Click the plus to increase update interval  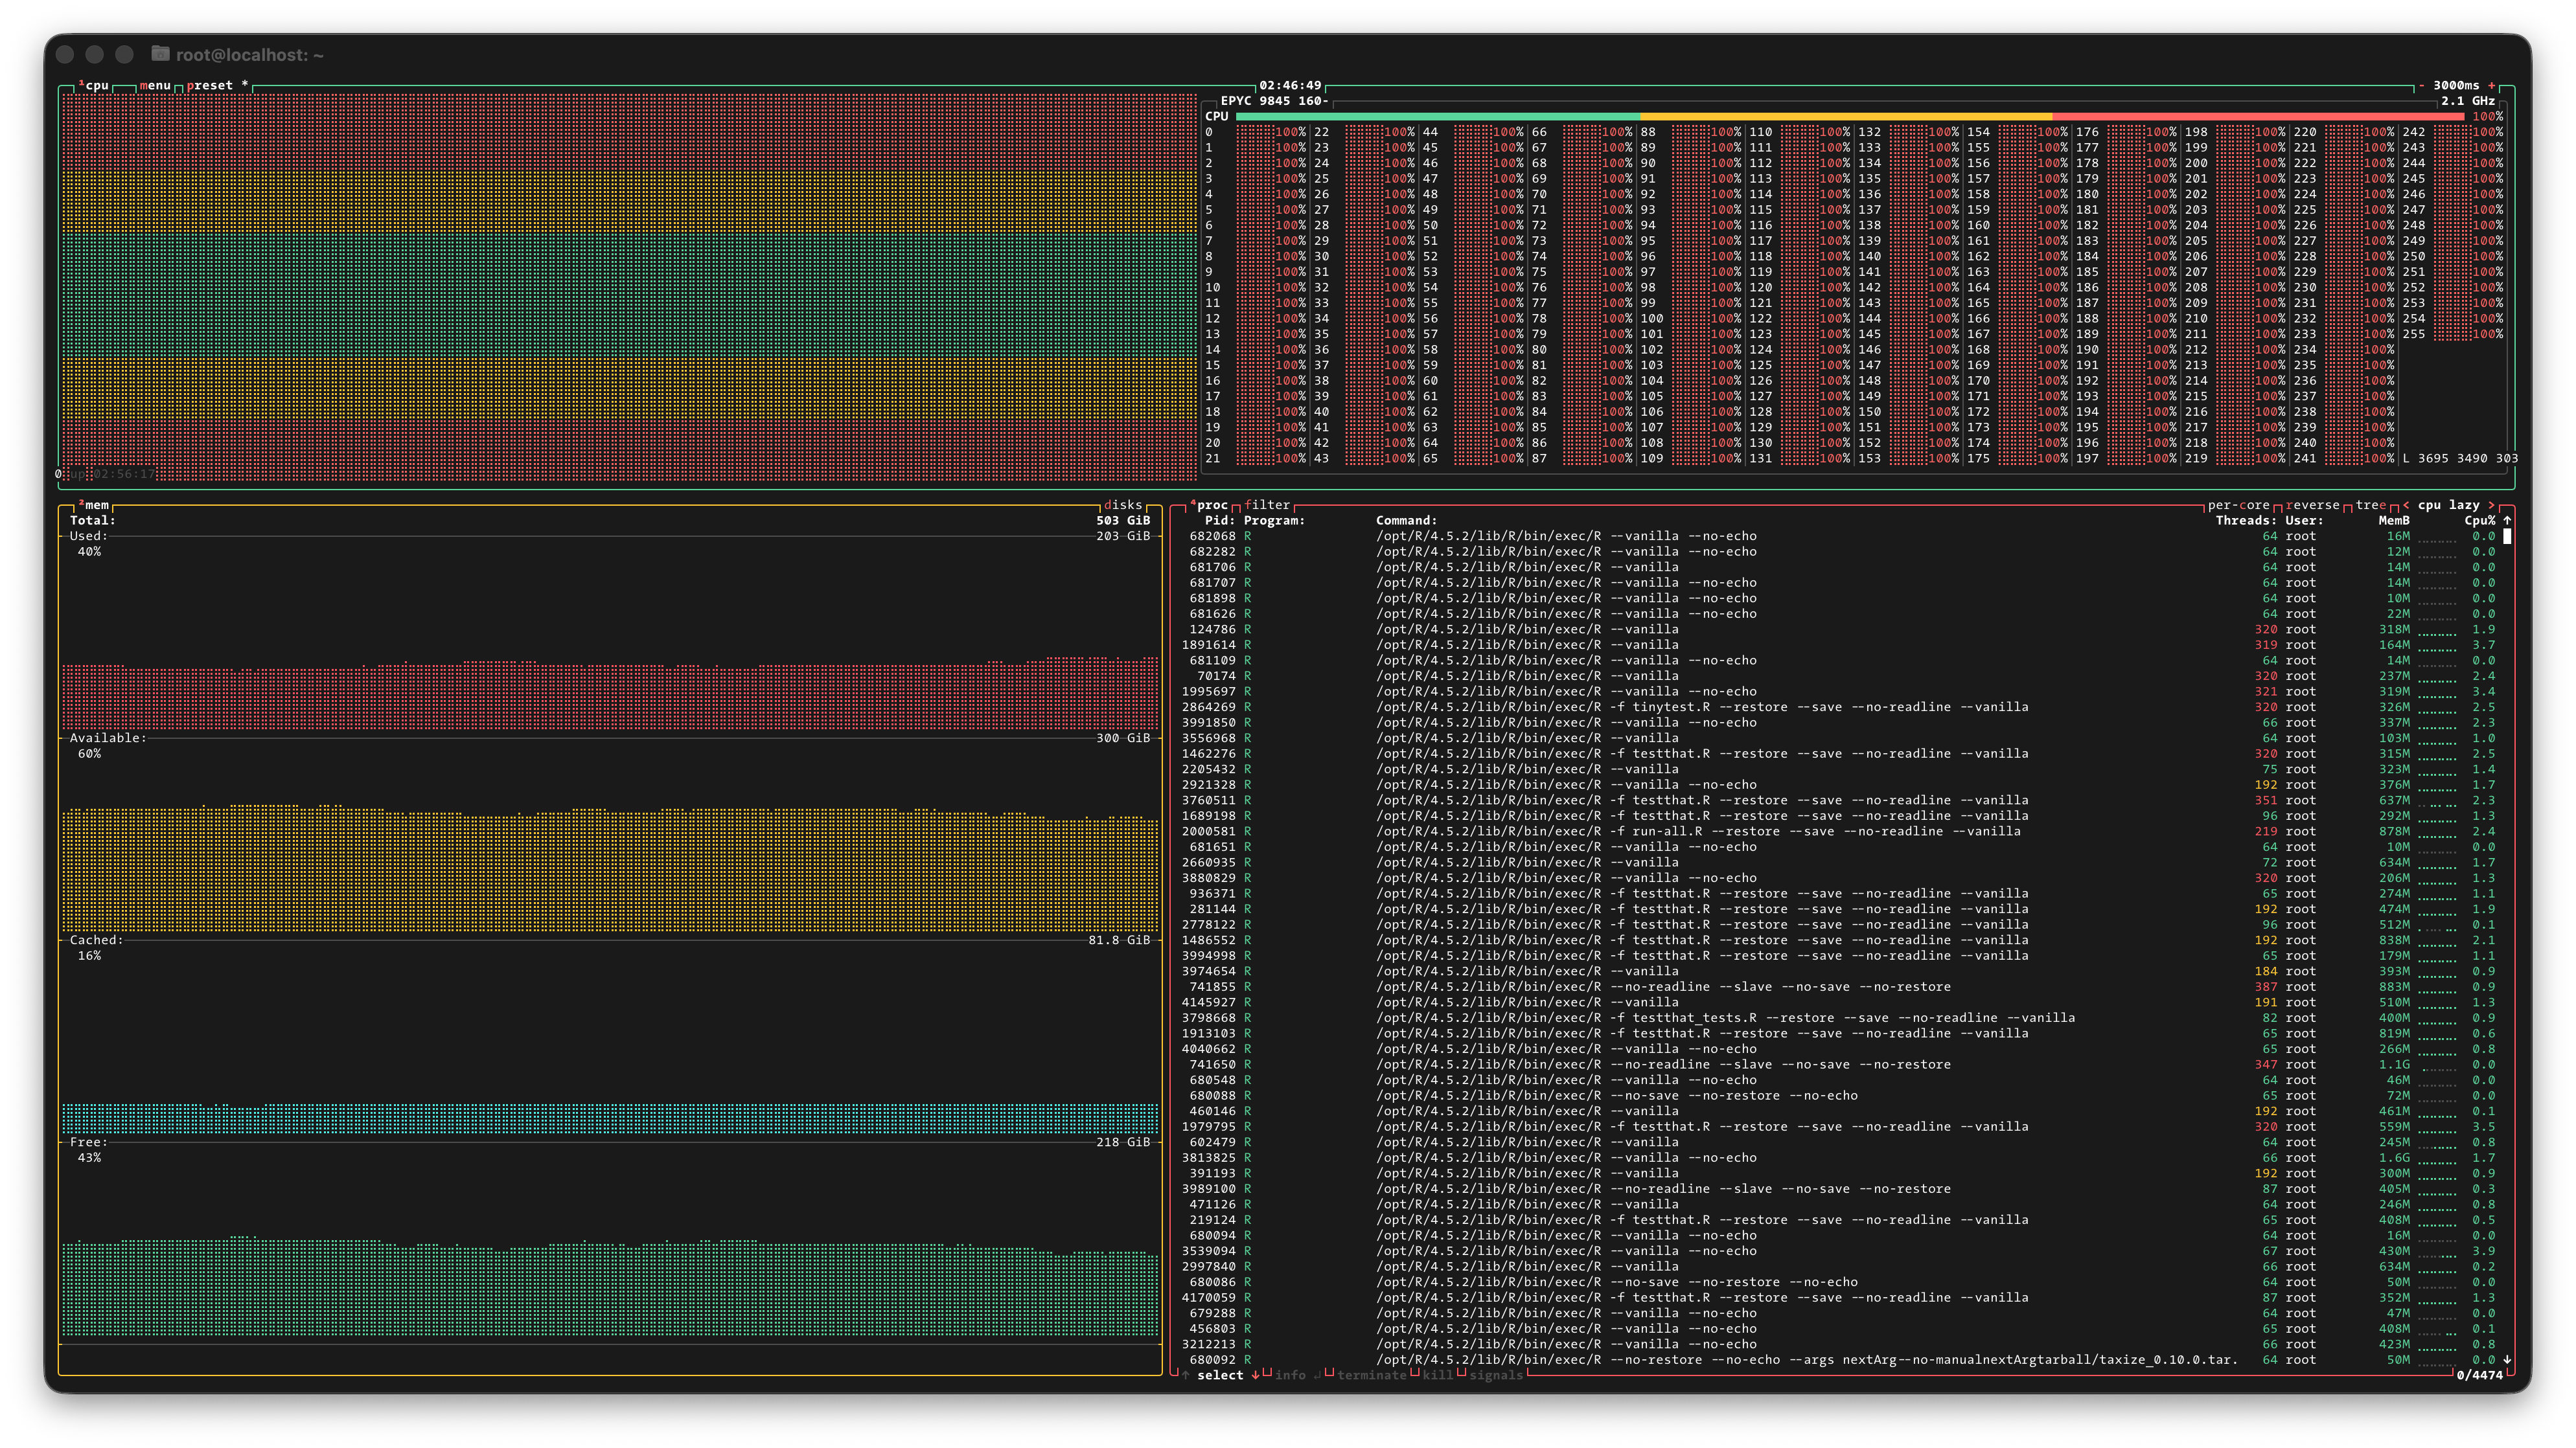click(x=2491, y=86)
